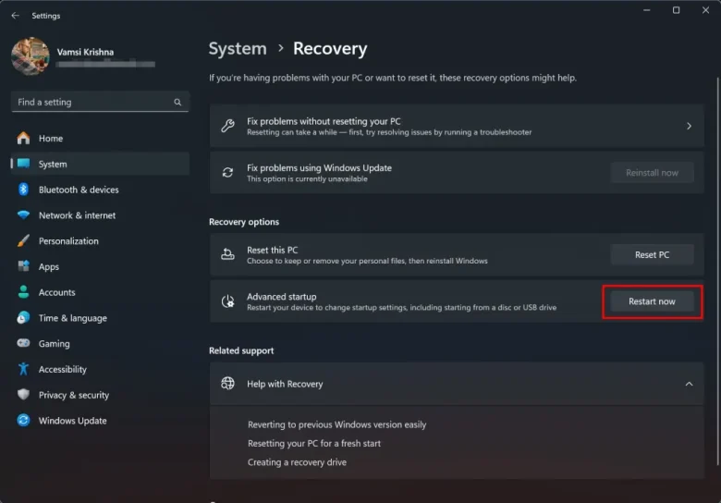
Task: Click the Privacy & security shield icon
Action: click(x=23, y=395)
